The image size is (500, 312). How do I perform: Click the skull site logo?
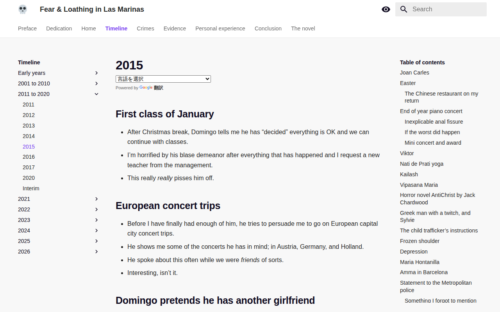point(23,9)
